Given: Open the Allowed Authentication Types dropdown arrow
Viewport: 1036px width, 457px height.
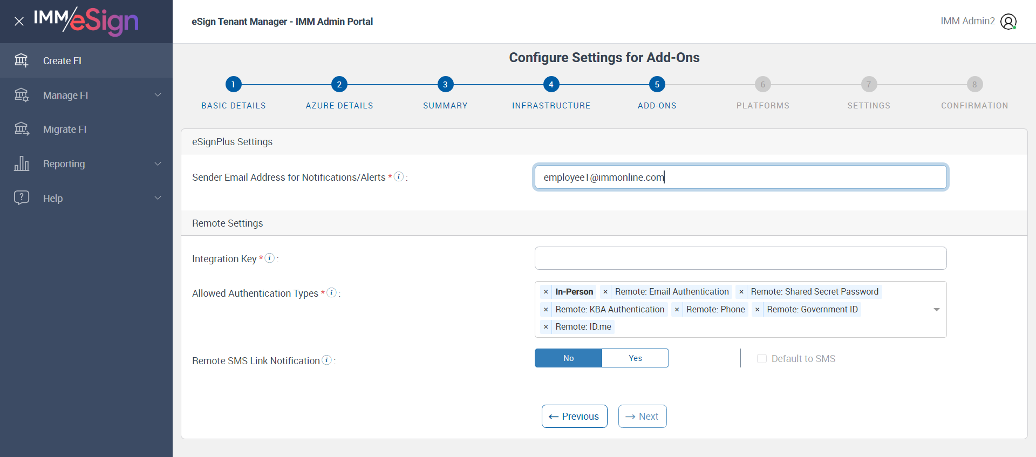Looking at the screenshot, I should 936,309.
